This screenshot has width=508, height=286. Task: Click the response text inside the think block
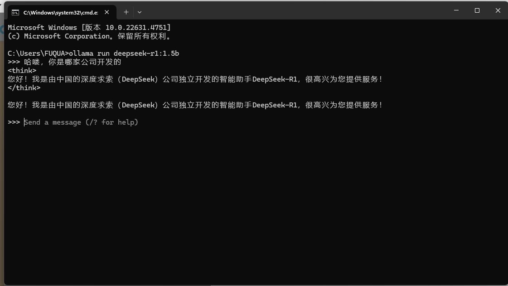(195, 79)
